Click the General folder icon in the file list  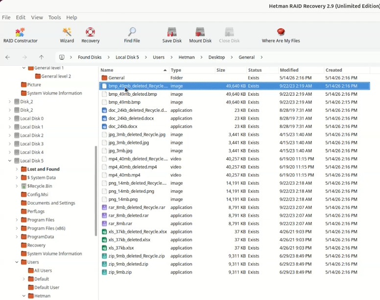(x=104, y=77)
